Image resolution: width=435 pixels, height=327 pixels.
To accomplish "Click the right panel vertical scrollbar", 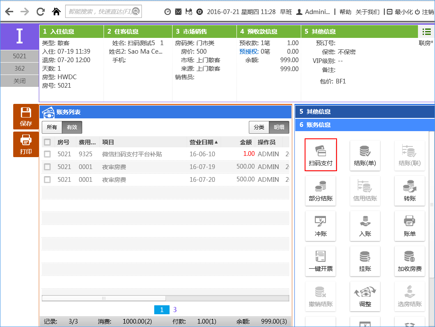I will tap(432, 204).
